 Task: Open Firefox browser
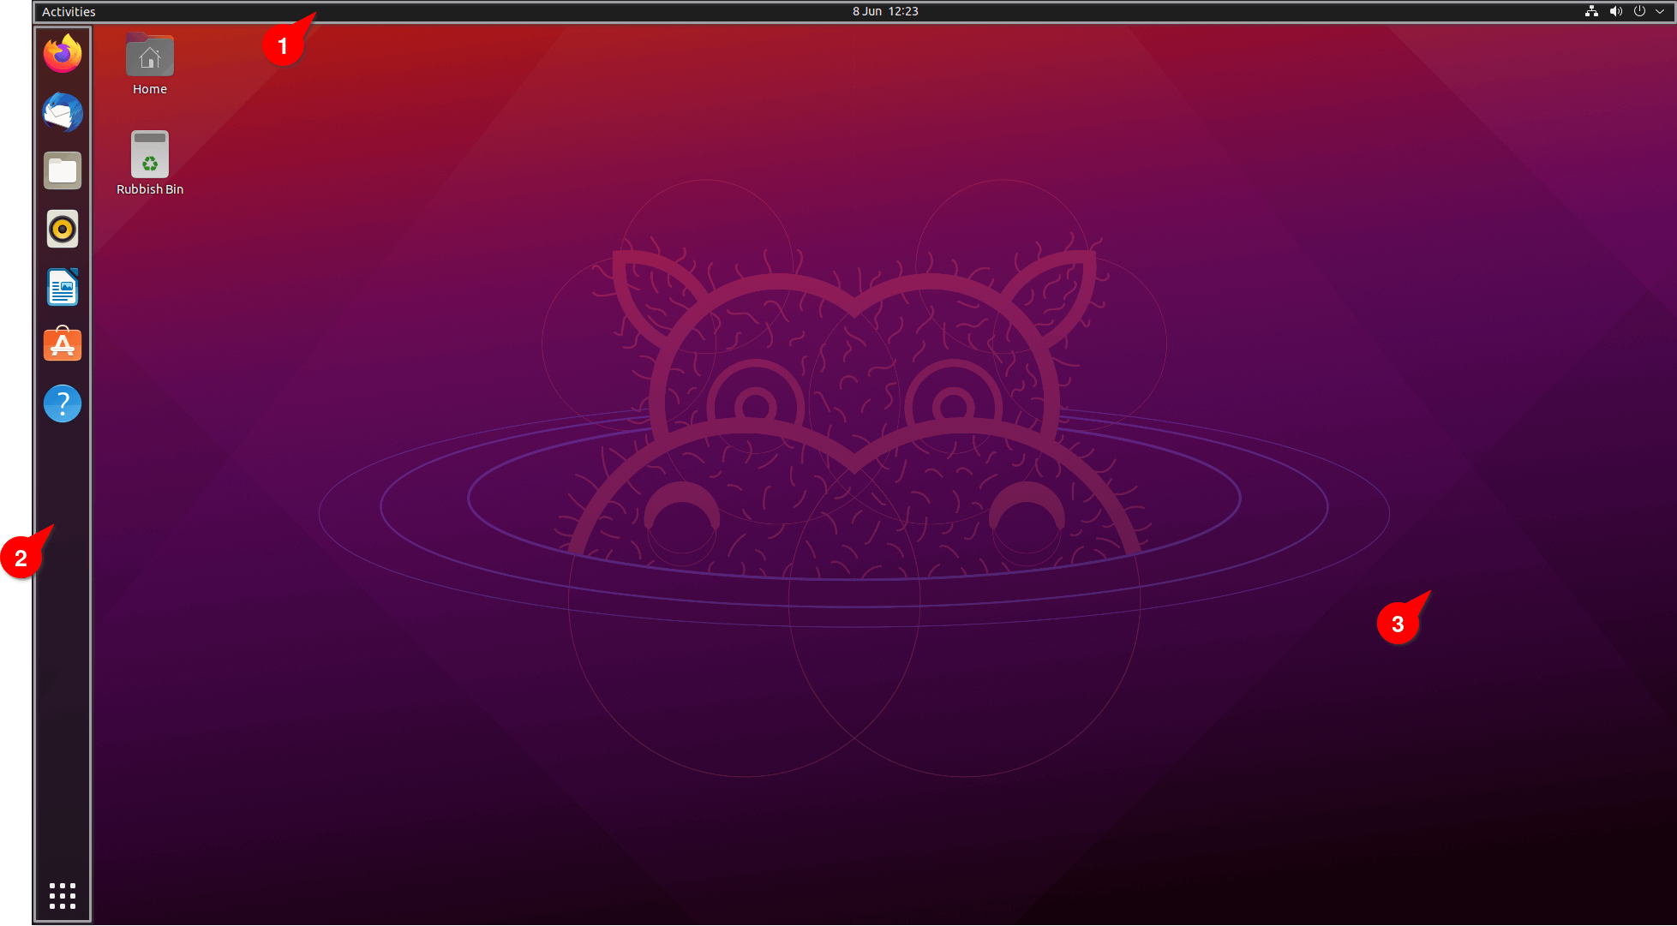[61, 54]
